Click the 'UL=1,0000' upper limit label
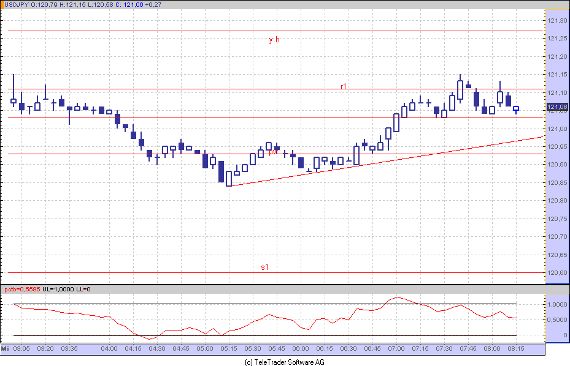Image resolution: width=570 pixels, height=366 pixels. [58, 289]
